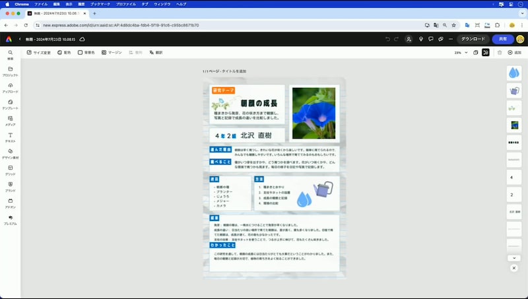Viewport: 528px width, 299px height.
Task: Select the morning glory photo layer thumbnail
Action: click(514, 125)
